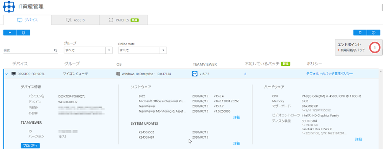Open the ASSETS tab
The height and width of the screenshot is (149, 383).
(75, 20)
